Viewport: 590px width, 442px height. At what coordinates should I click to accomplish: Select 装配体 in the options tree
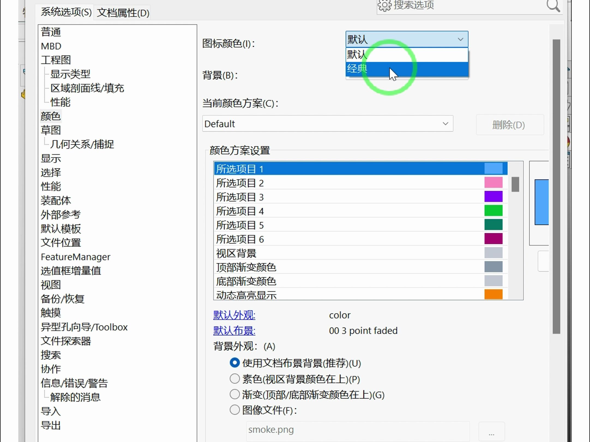(56, 201)
